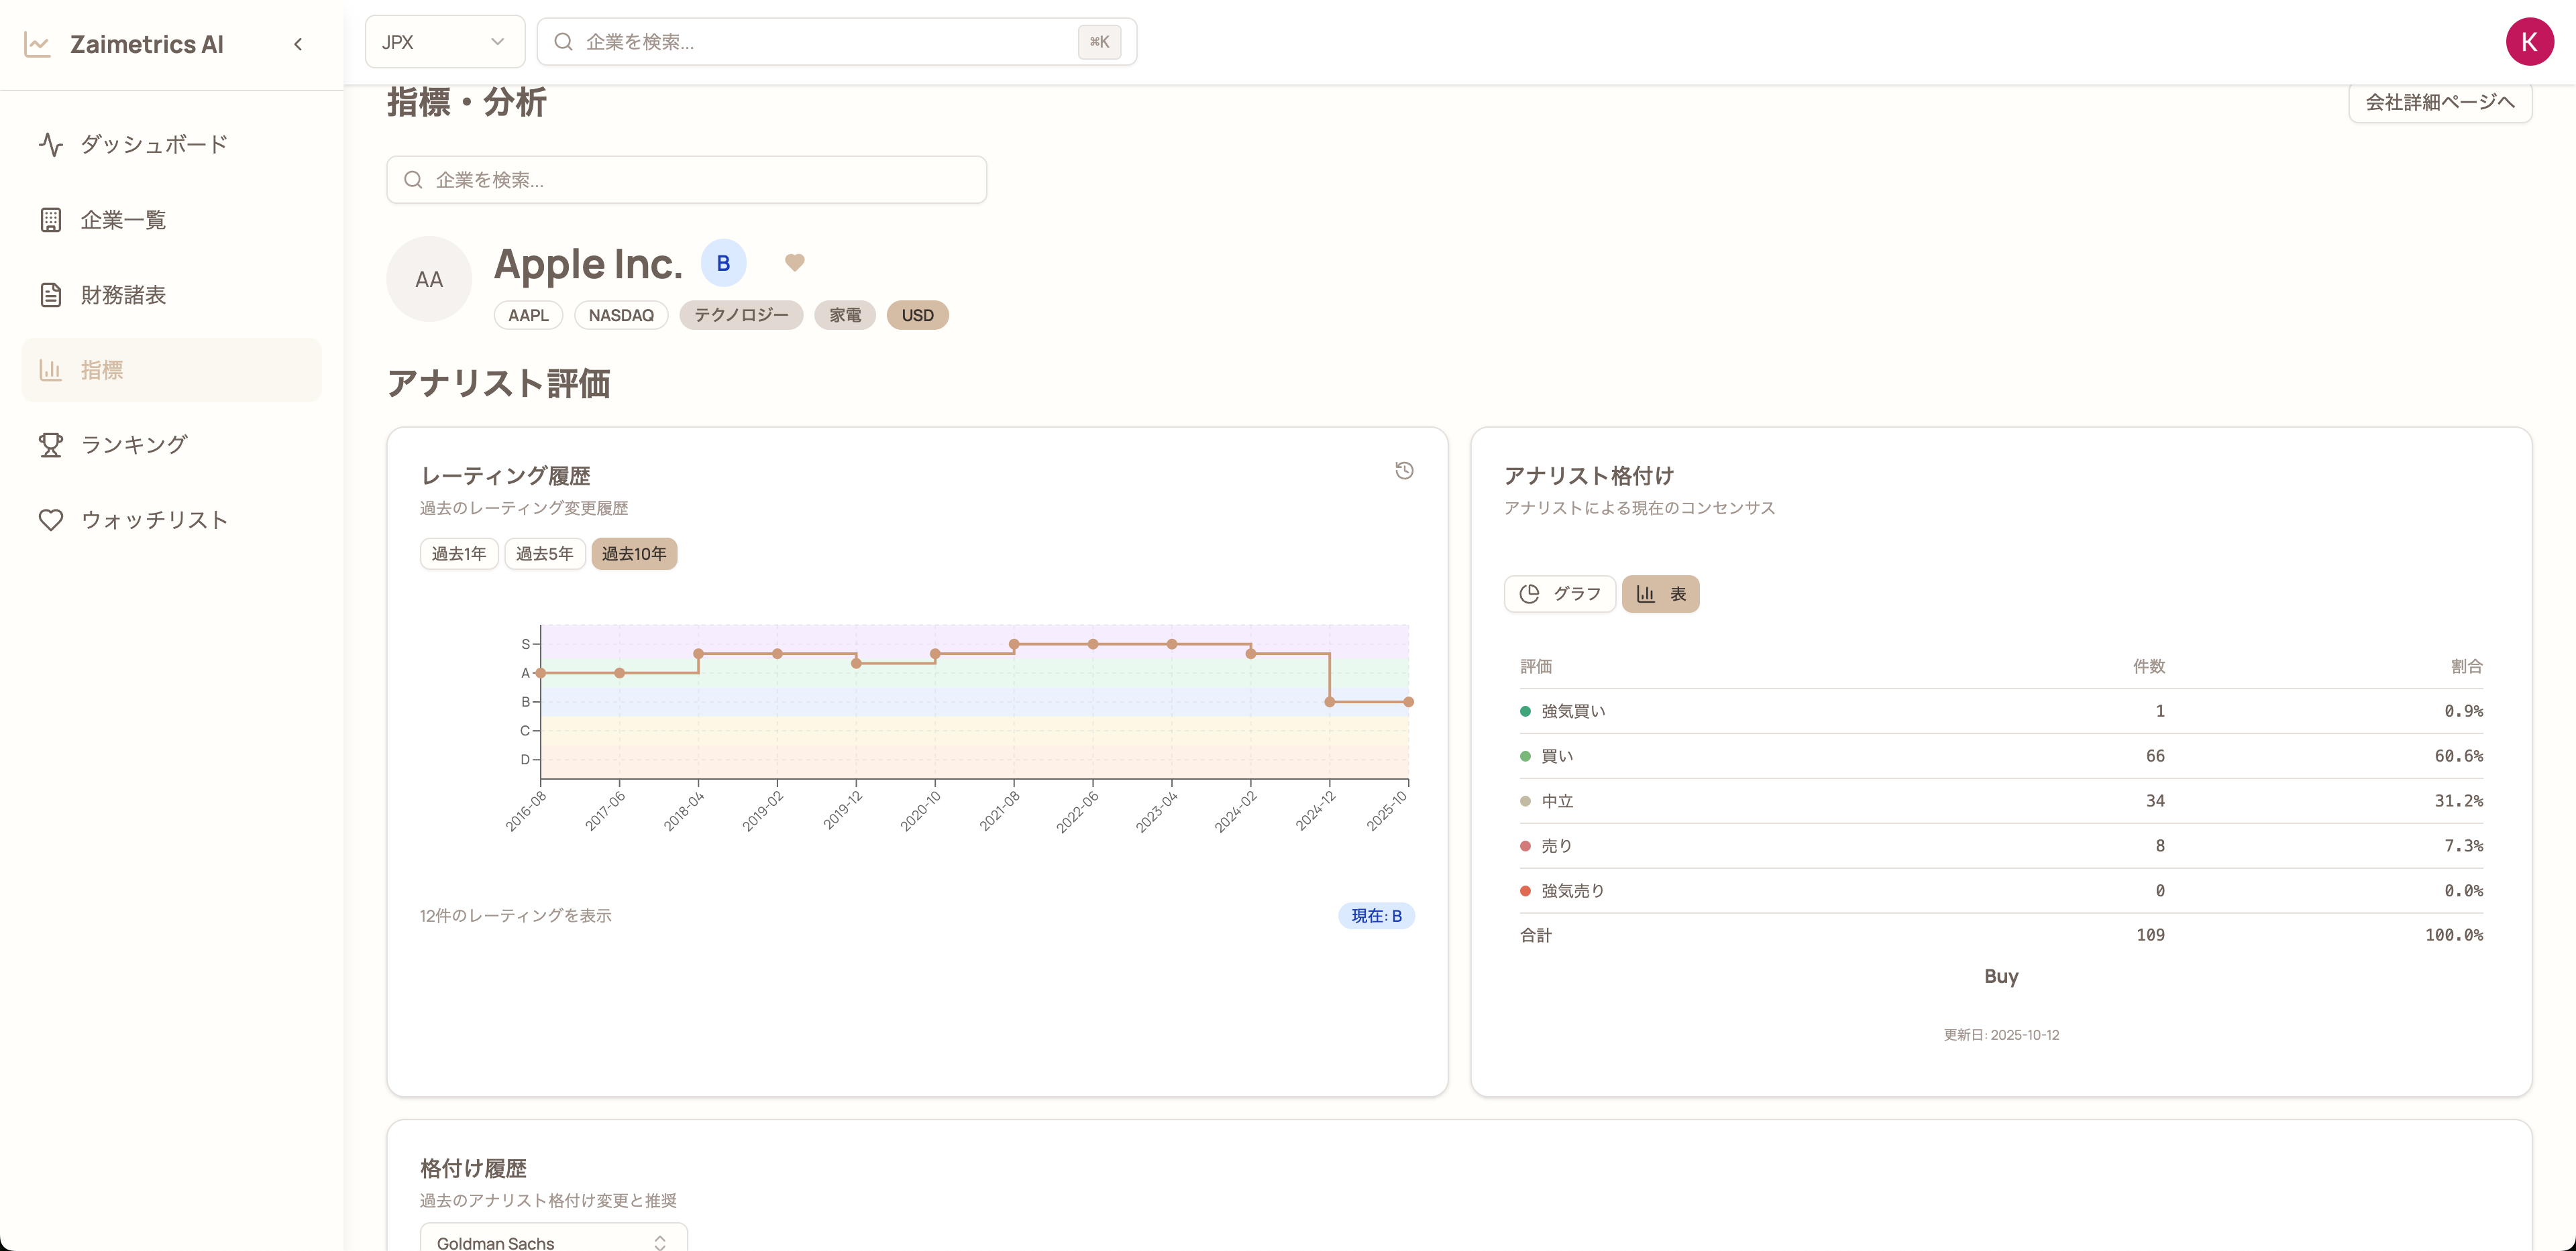Click the Zaimetrics AI logo icon
The height and width of the screenshot is (1251, 2576).
click(x=38, y=44)
